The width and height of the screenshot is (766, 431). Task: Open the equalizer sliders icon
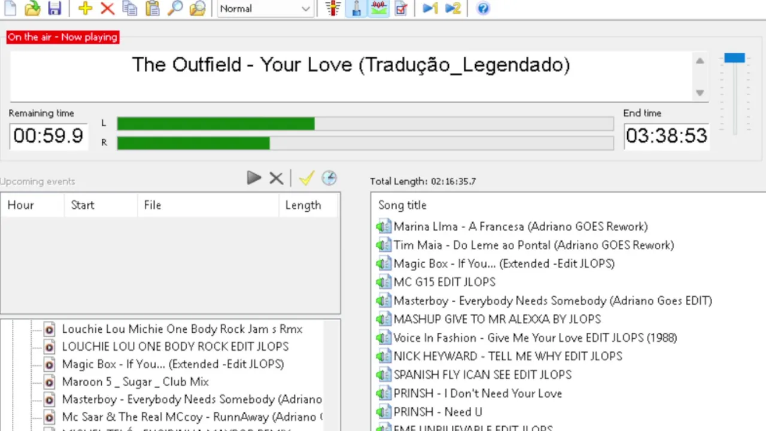333,8
